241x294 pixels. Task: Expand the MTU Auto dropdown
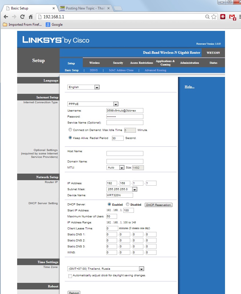coord(115,168)
